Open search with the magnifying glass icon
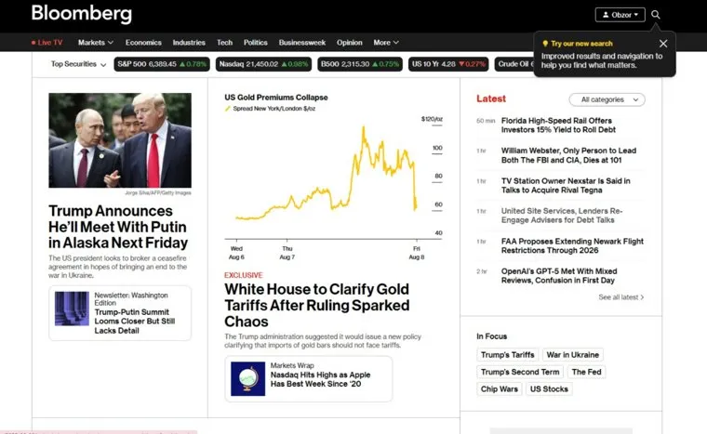Image resolution: width=707 pixels, height=434 pixels. coord(656,15)
